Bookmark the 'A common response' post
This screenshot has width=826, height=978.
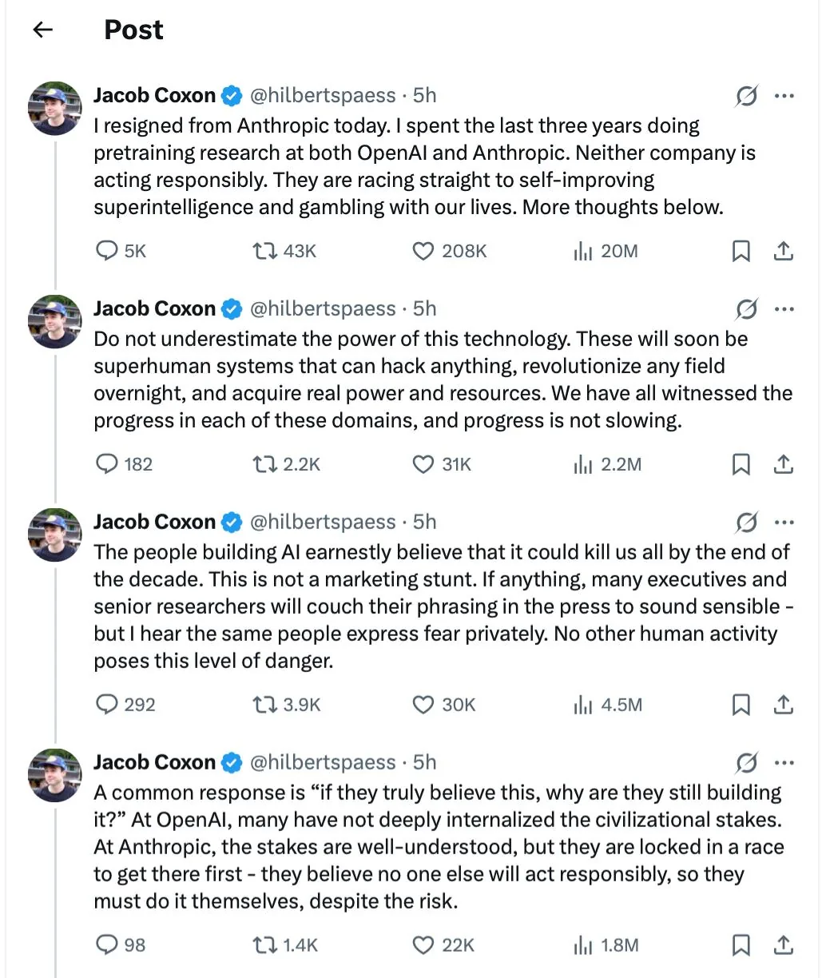pyautogui.click(x=741, y=945)
